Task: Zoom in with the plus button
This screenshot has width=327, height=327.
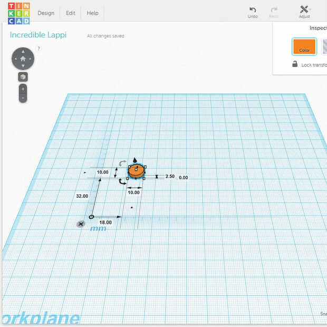Action: [x=23, y=89]
